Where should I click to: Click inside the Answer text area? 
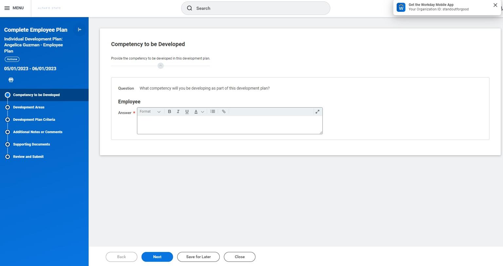(x=230, y=125)
